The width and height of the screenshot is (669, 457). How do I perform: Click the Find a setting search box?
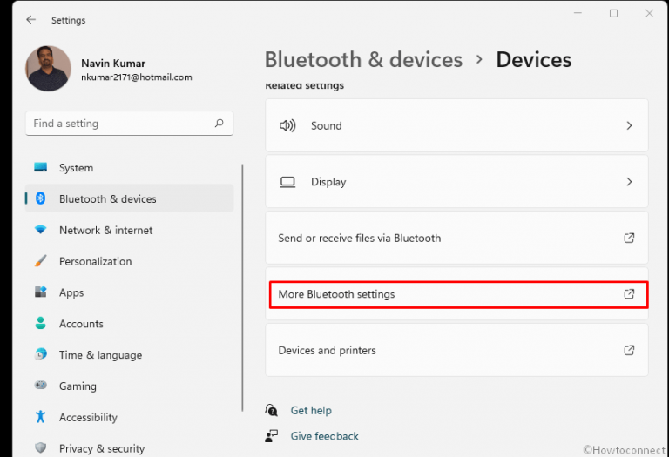[x=129, y=124]
